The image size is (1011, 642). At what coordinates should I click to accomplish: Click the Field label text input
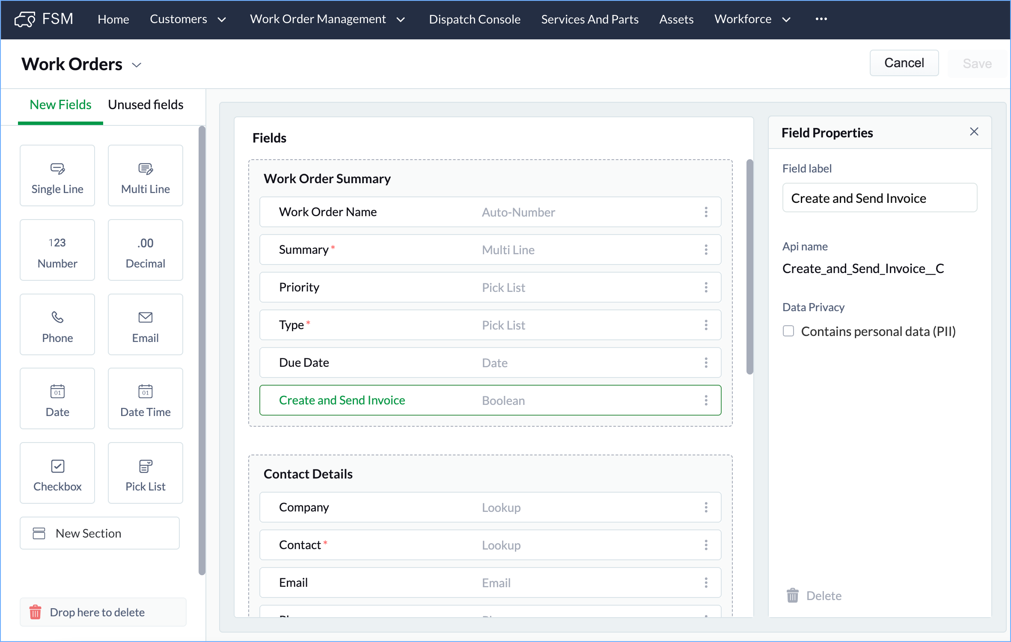pos(879,198)
